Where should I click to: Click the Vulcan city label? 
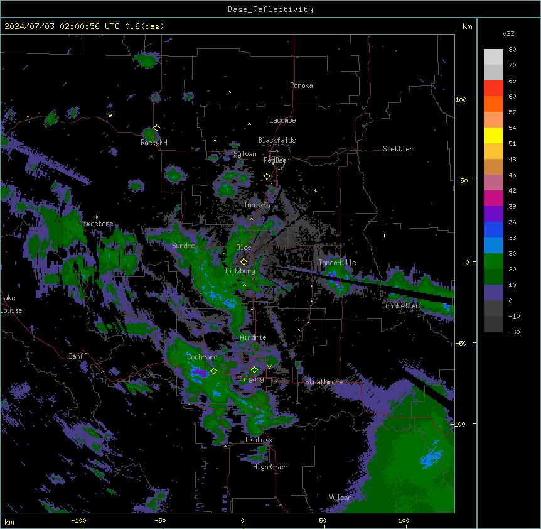click(x=341, y=498)
